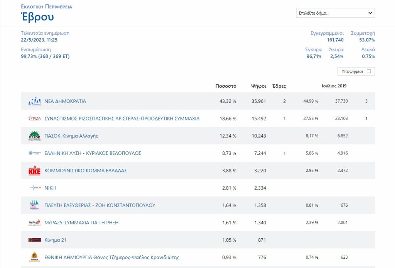The image size is (395, 268).
Task: Click the green ΠΑΣΟΚ party logo
Action: tap(34, 136)
